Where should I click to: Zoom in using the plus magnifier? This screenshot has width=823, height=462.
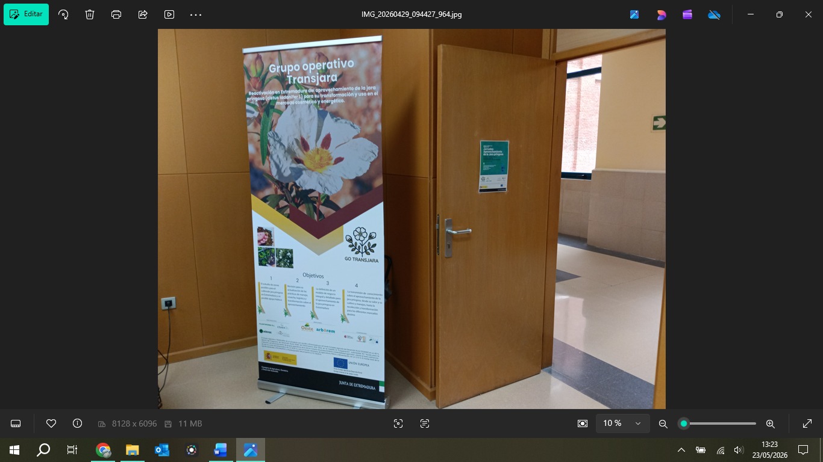(770, 423)
